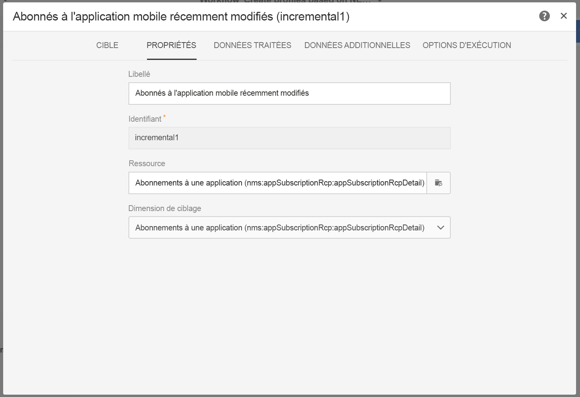
Task: Show the OPTIONS D'EXÉCUTION tab
Action: (x=467, y=45)
